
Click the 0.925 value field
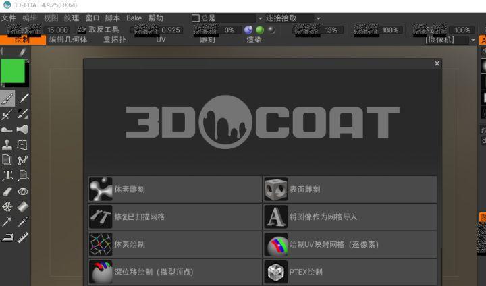[x=171, y=30]
